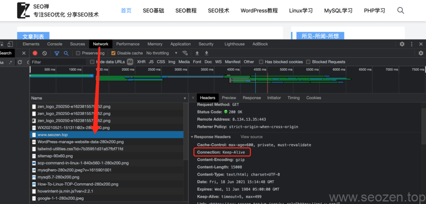The height and width of the screenshot is (204, 426).
Task: Open the Name column sort dropdown arrow
Action: 185,98
